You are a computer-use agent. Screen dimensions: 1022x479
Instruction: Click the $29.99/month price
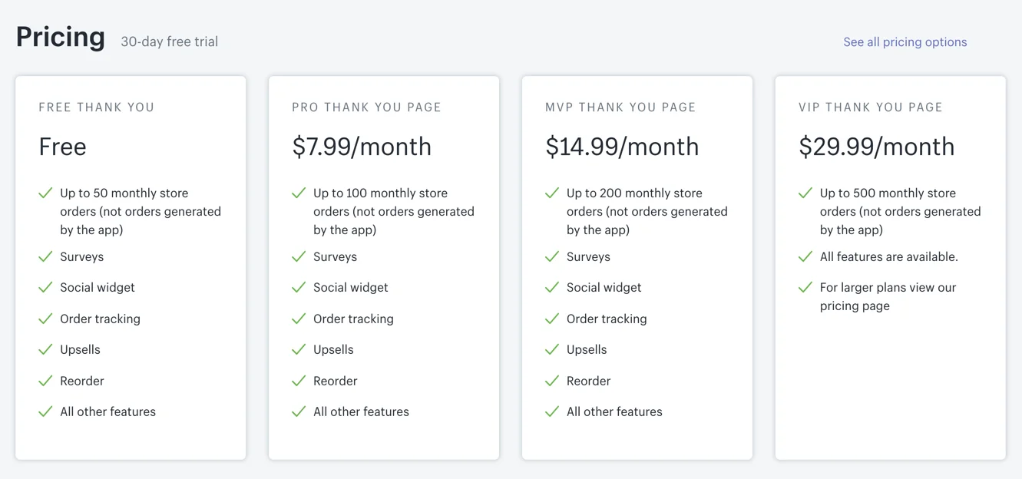click(876, 147)
